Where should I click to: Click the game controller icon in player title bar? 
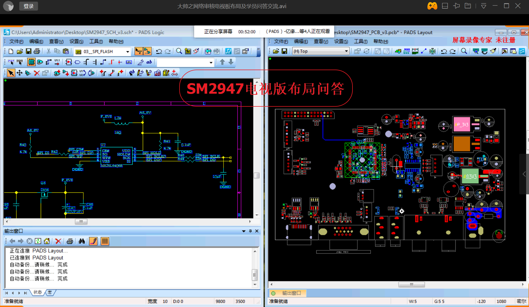coord(432,6)
